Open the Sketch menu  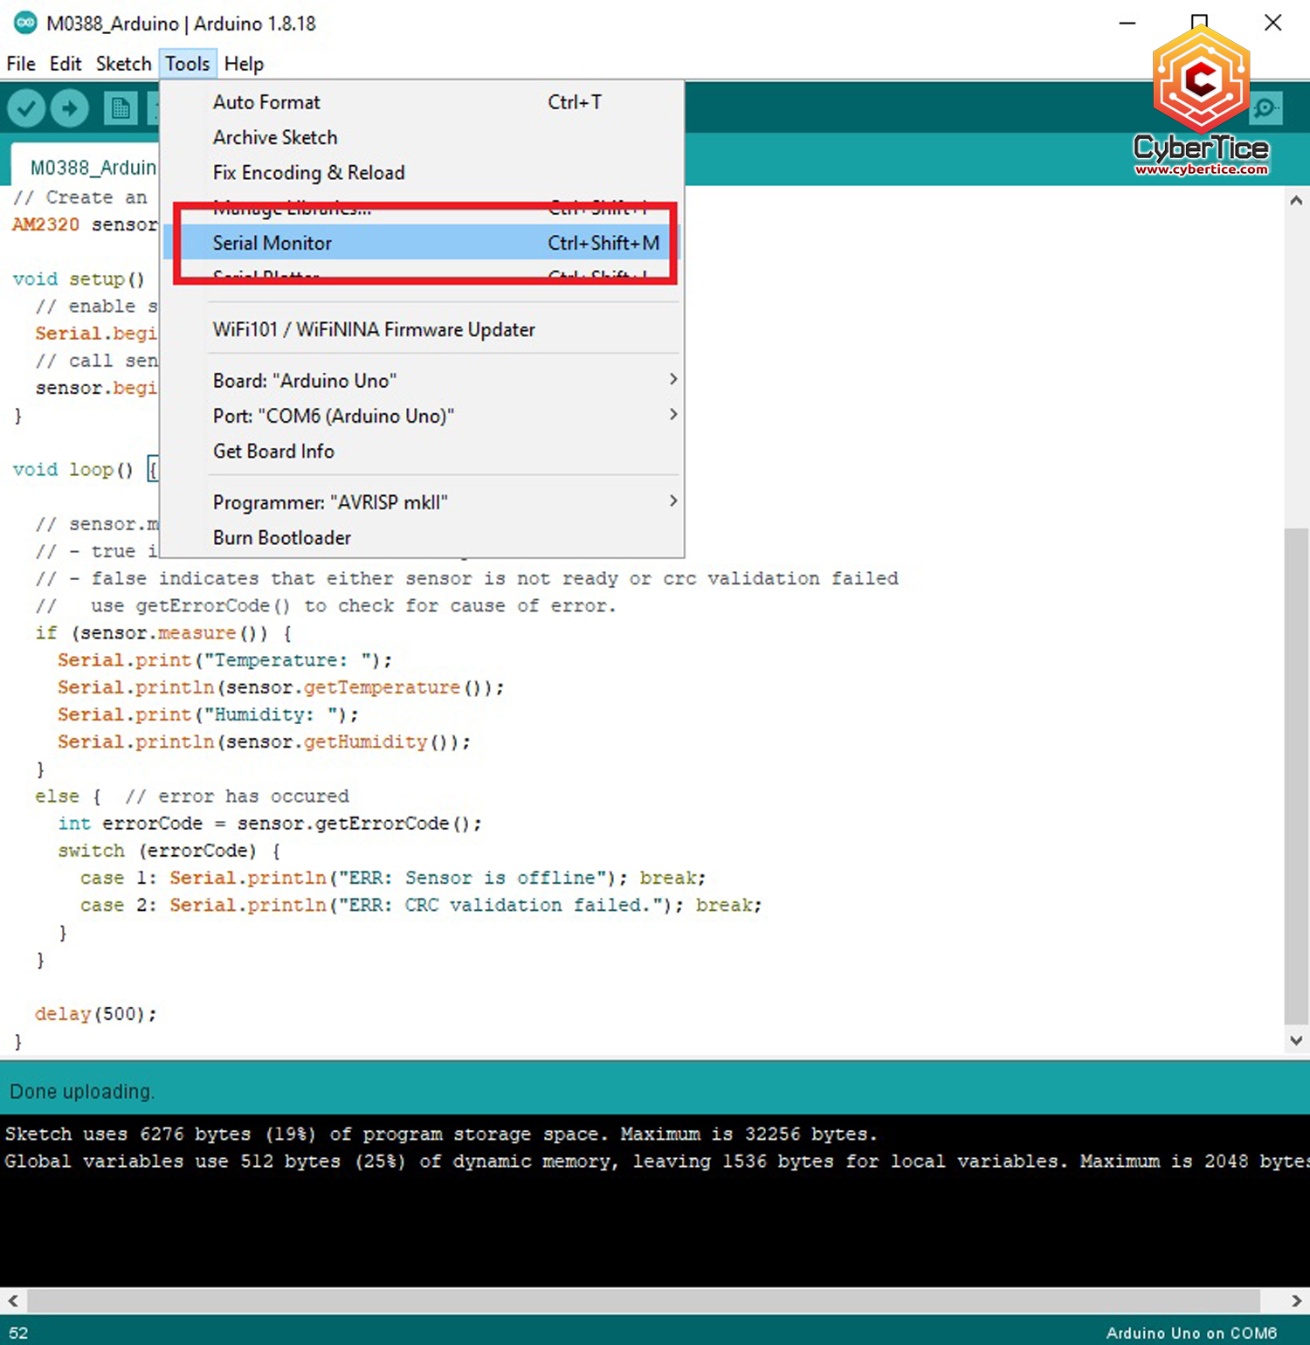tap(122, 63)
